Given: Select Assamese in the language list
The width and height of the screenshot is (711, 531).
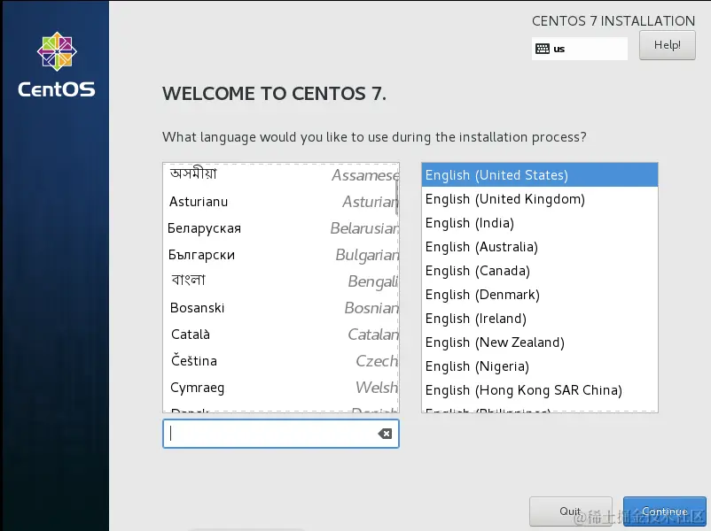Looking at the screenshot, I should click(x=281, y=174).
